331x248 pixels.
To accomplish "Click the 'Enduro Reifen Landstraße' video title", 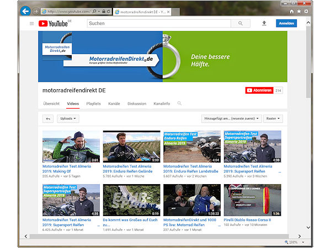I will (x=191, y=169).
